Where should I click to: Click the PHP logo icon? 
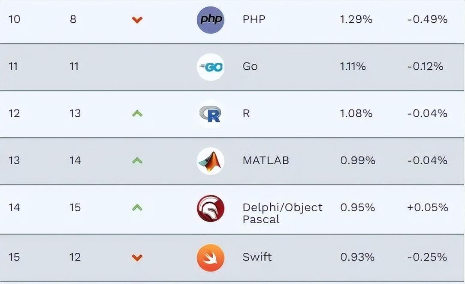point(211,20)
